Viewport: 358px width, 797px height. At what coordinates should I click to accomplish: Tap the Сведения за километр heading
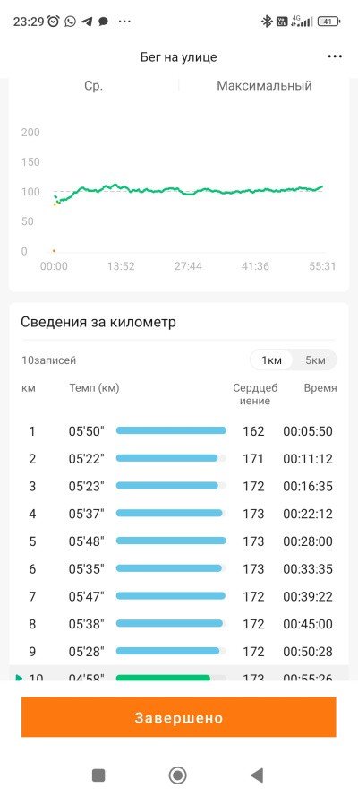pyautogui.click(x=98, y=322)
